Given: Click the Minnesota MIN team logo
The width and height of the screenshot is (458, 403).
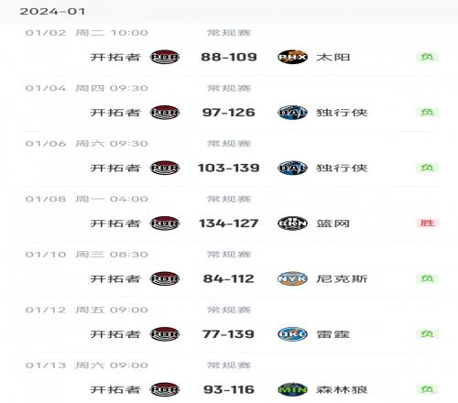Looking at the screenshot, I should [292, 389].
